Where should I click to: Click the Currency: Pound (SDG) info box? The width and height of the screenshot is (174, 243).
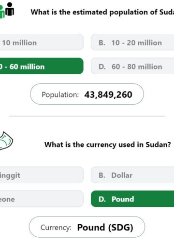point(87,227)
